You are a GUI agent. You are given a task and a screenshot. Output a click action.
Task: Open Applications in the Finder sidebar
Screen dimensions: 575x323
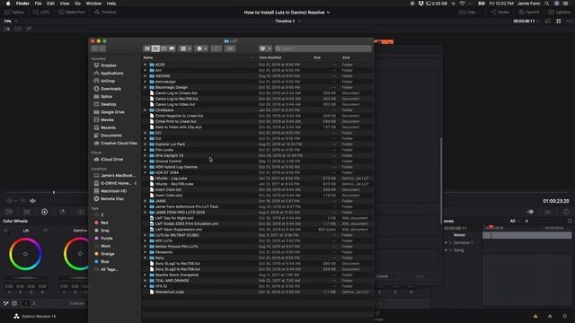[x=111, y=74]
